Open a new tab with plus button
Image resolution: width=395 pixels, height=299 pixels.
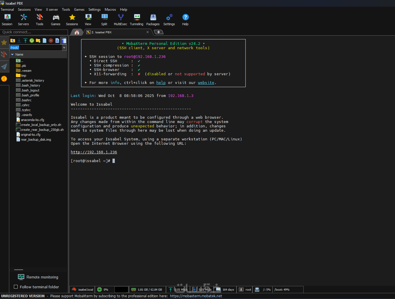pyautogui.click(x=158, y=32)
